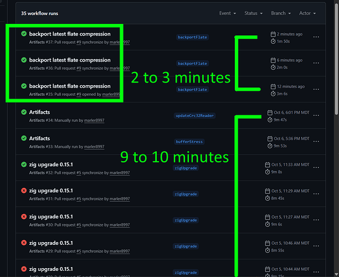This screenshot has width=339, height=277.
Task: Click the stopwatch icon beside 1m 50s duration
Action: tap(273, 42)
